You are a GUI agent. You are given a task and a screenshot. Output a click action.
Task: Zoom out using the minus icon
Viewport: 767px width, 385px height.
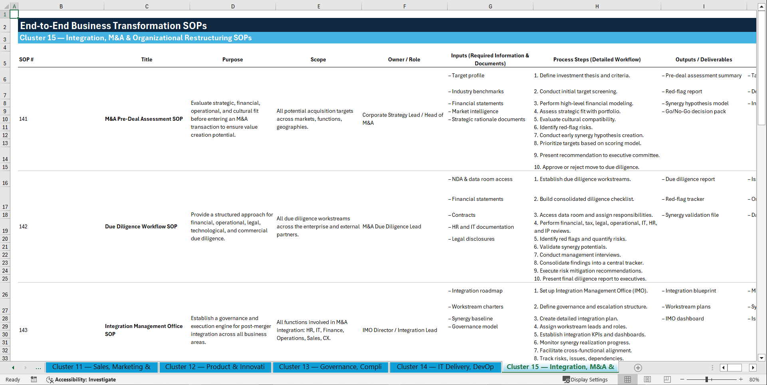[682, 379]
